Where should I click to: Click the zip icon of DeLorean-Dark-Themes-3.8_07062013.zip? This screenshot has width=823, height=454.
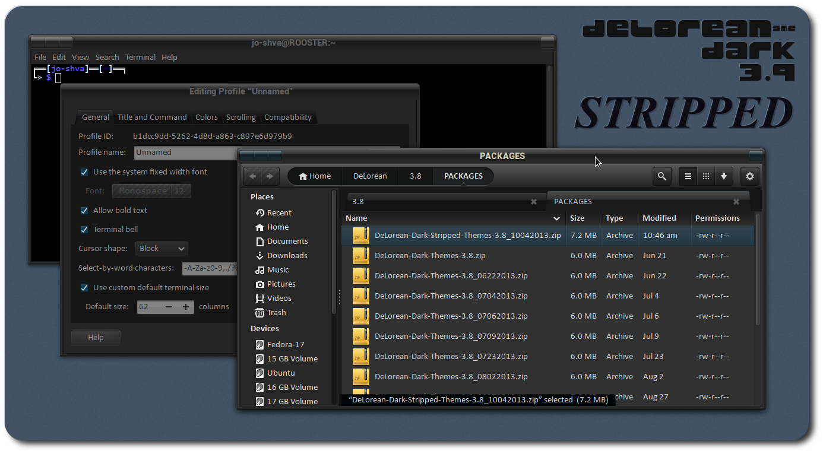361,316
